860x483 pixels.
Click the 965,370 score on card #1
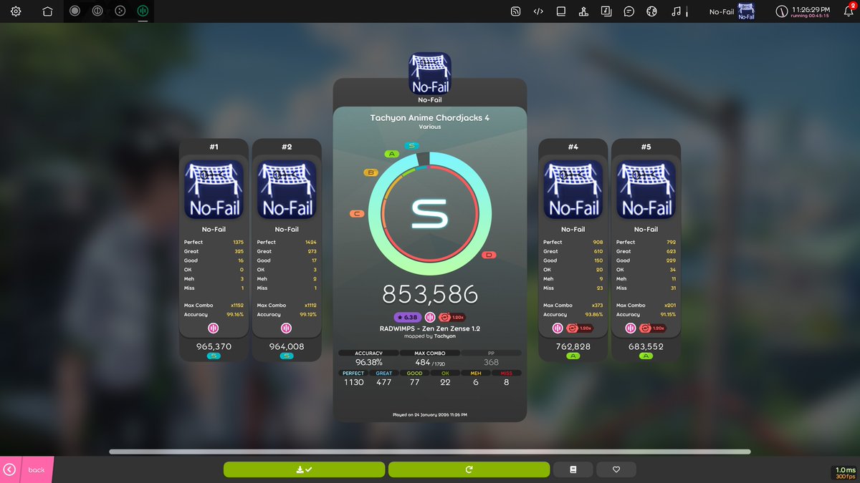point(214,346)
